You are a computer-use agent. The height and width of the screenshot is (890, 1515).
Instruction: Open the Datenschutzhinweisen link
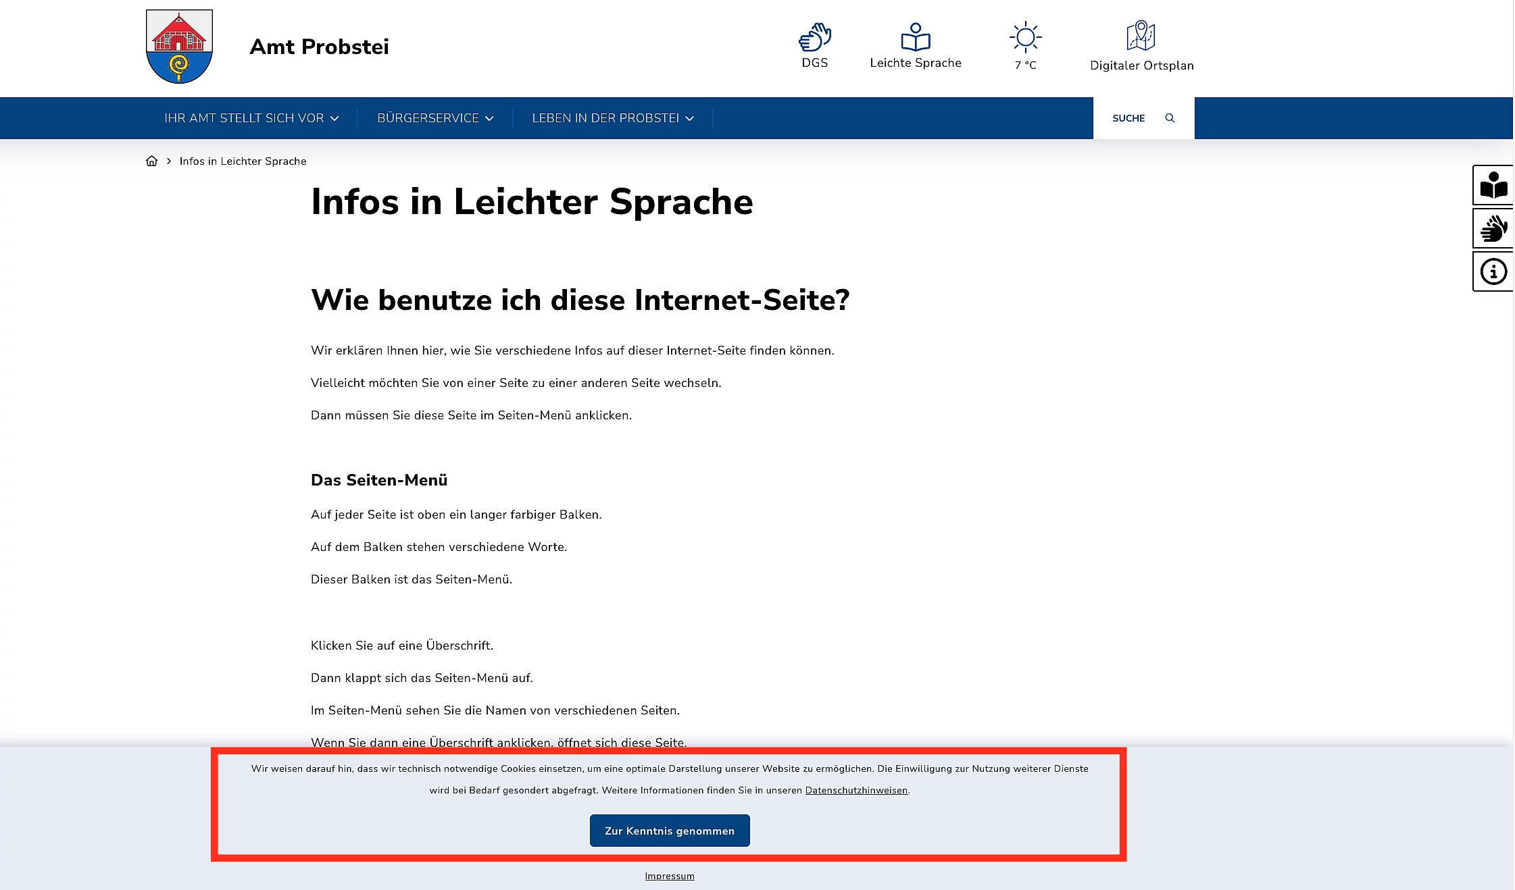[x=856, y=790]
